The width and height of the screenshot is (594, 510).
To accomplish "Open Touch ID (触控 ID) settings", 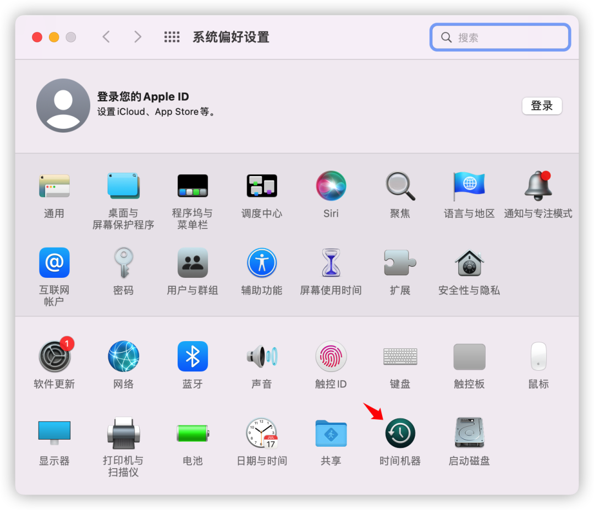I will coord(331,357).
